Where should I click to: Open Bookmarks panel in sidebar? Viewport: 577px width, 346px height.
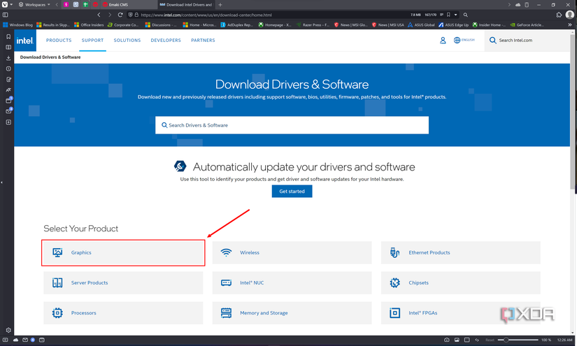pos(8,37)
